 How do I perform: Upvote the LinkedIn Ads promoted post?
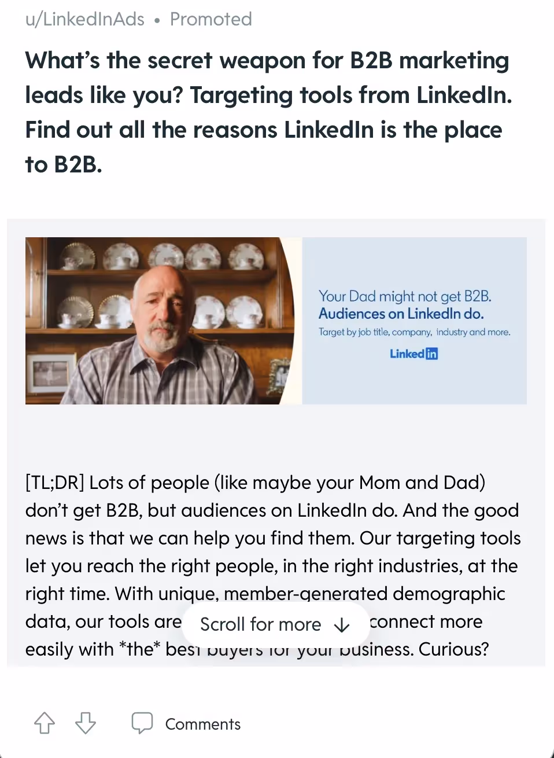point(44,723)
